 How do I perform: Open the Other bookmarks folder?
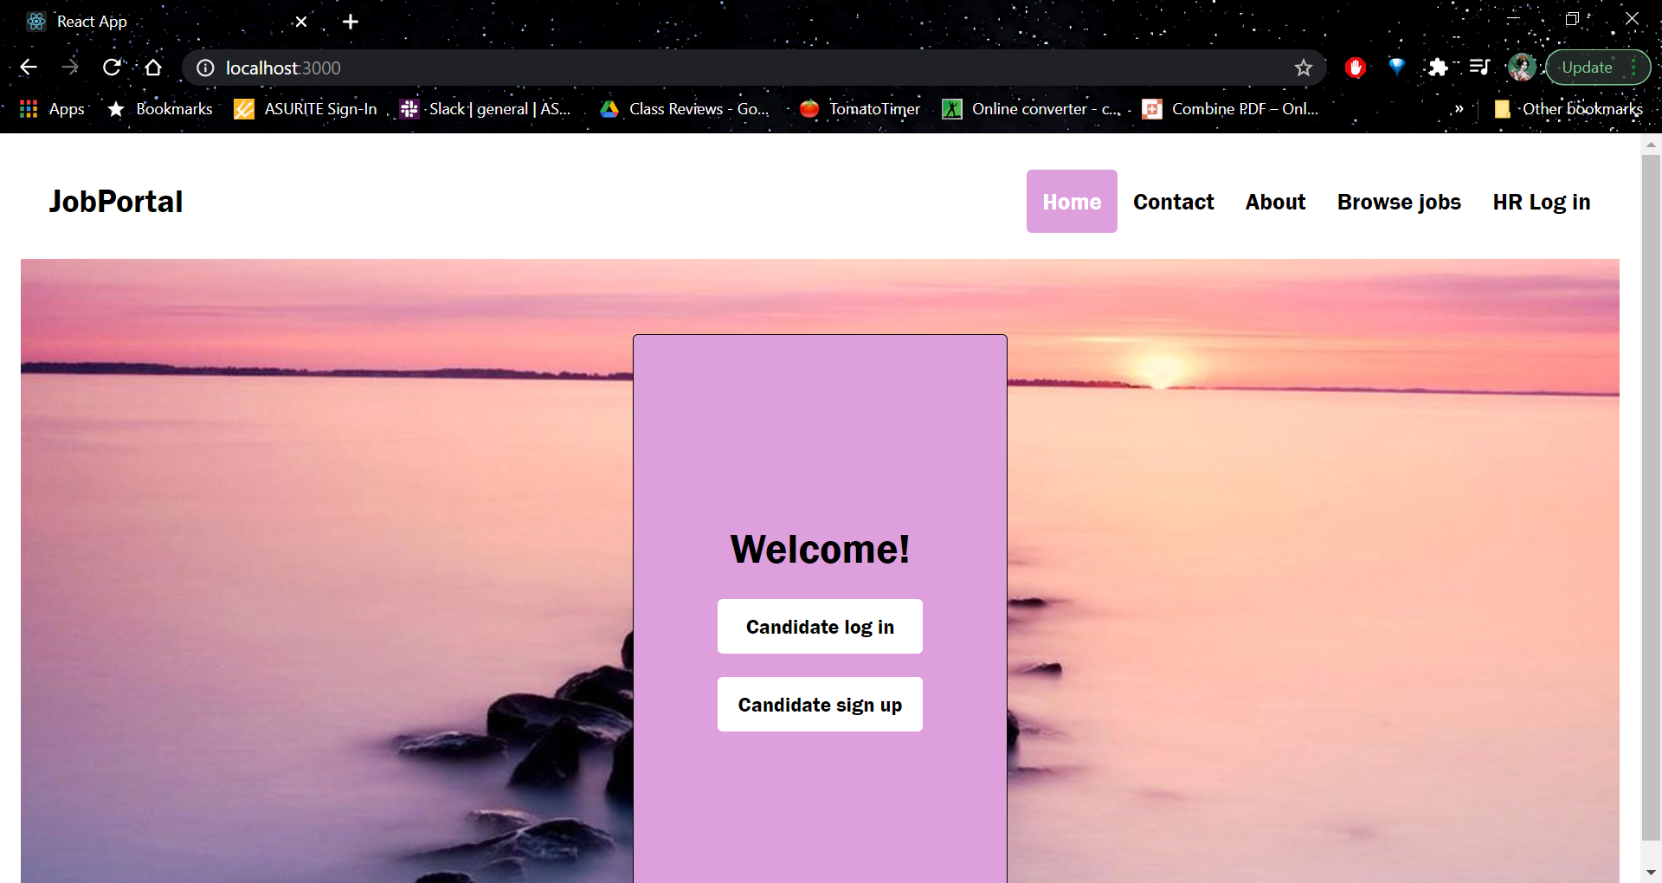click(x=1568, y=109)
